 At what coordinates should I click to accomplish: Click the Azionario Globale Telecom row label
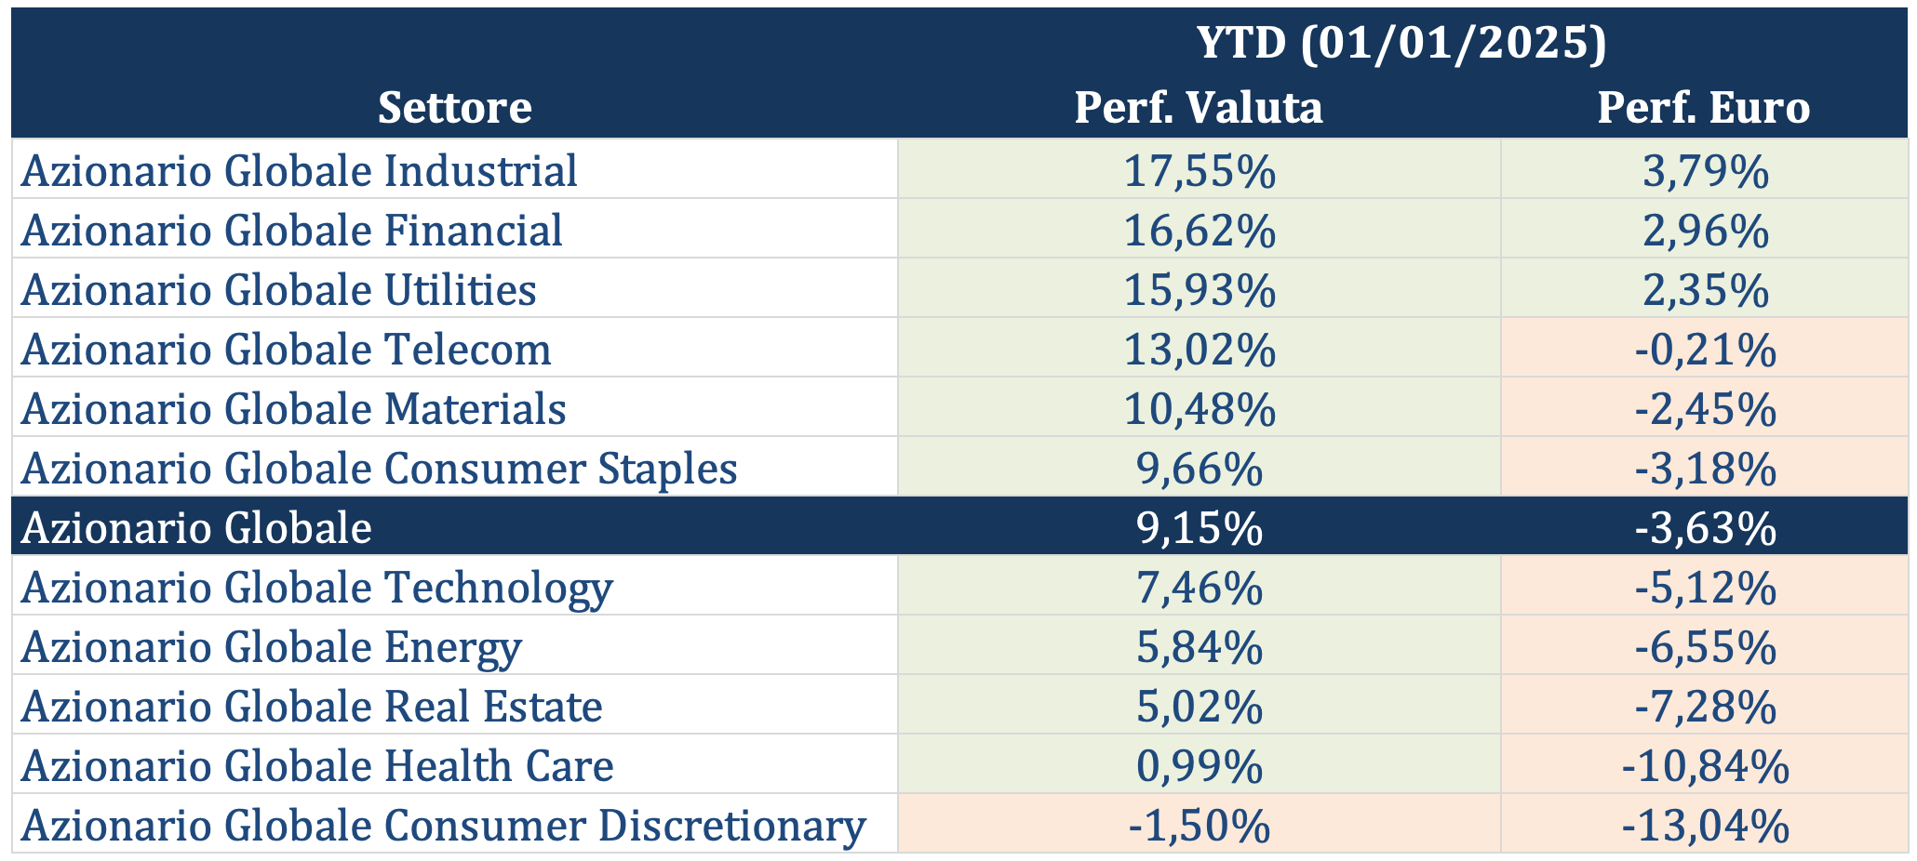coord(287,350)
